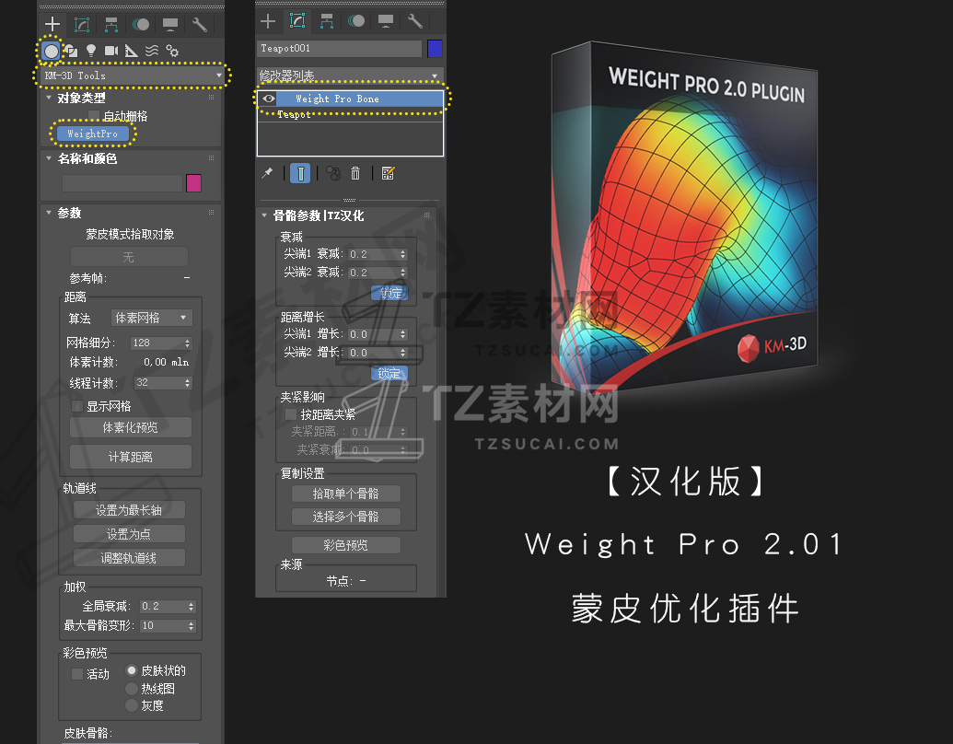Open the Configure Modifier Sets icon

(x=388, y=174)
